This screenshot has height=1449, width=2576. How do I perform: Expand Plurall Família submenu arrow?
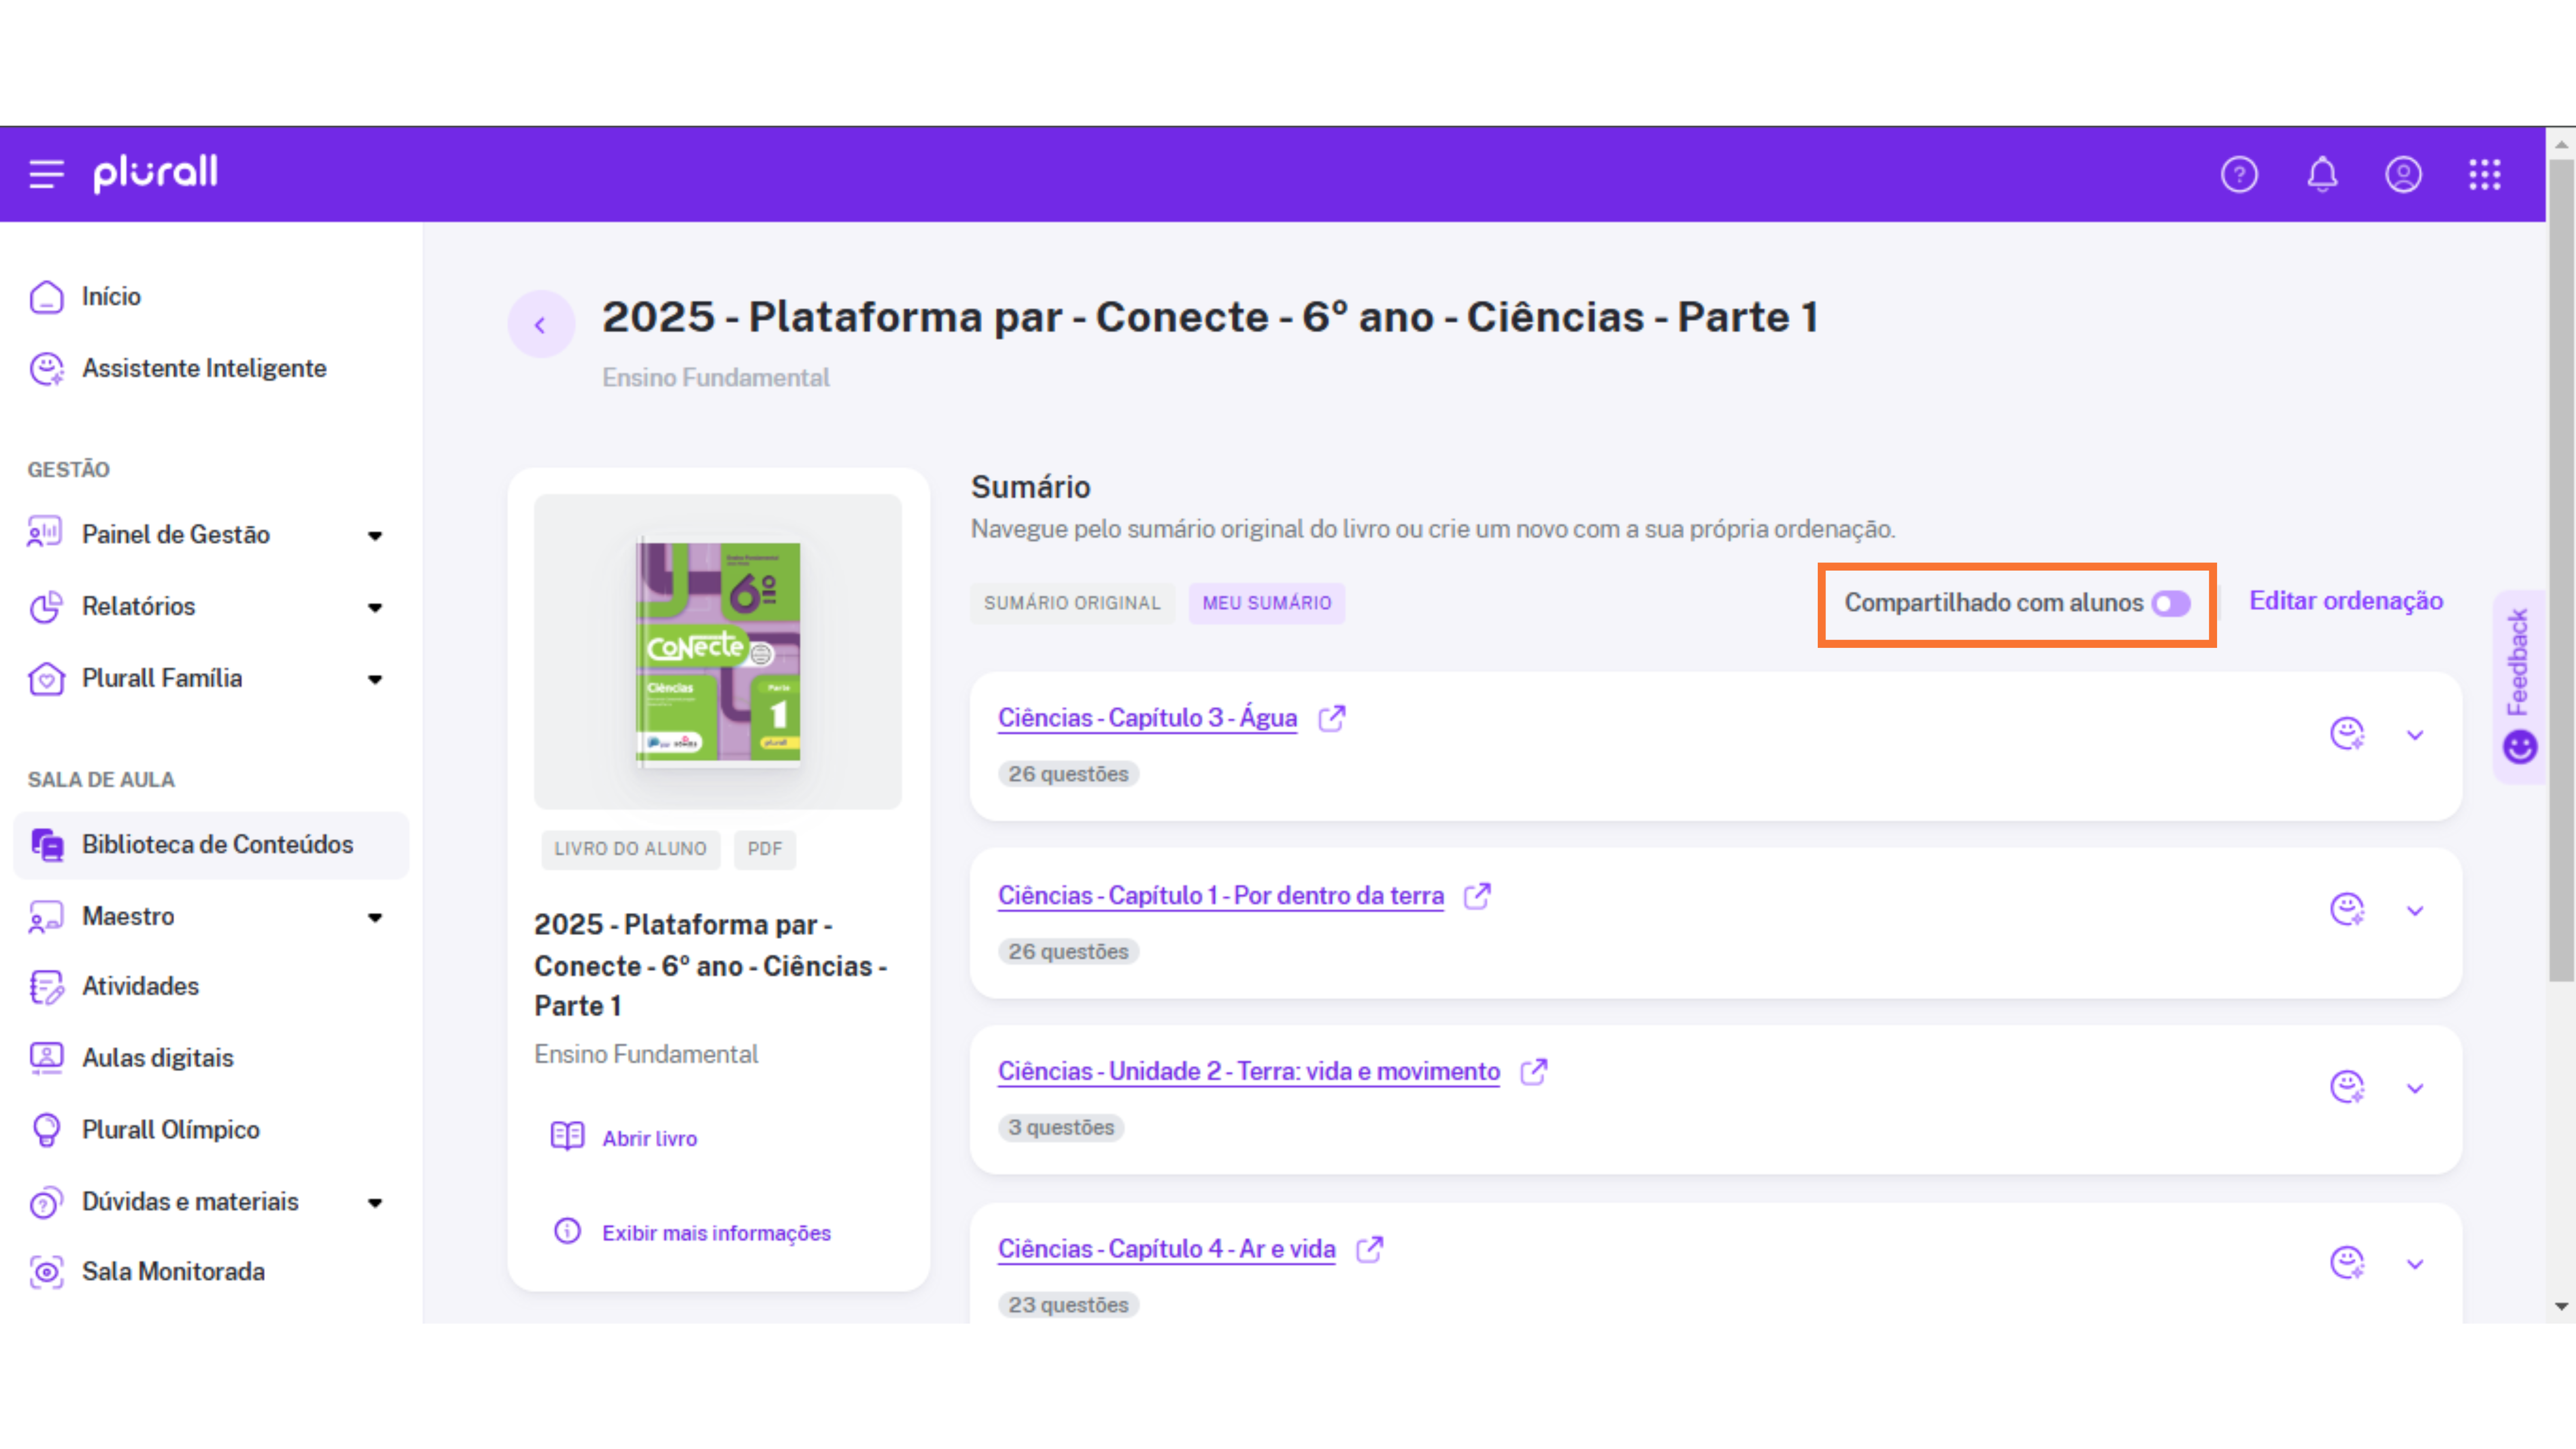pos(375,679)
